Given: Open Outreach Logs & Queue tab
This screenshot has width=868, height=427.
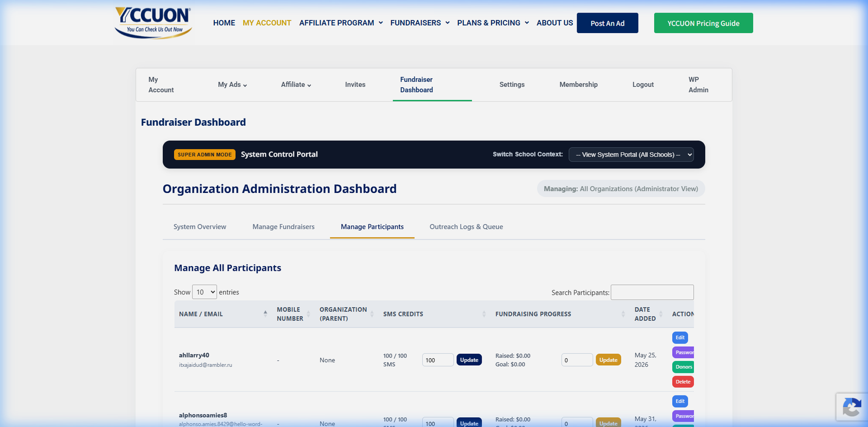Looking at the screenshot, I should (466, 227).
